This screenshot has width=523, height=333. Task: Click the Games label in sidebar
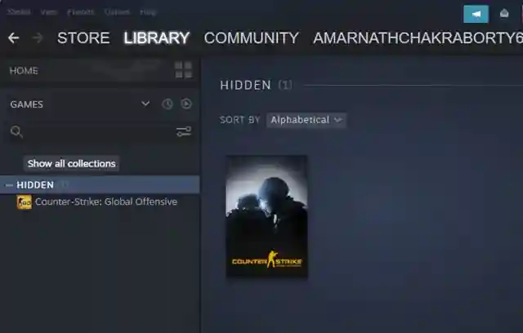point(27,104)
